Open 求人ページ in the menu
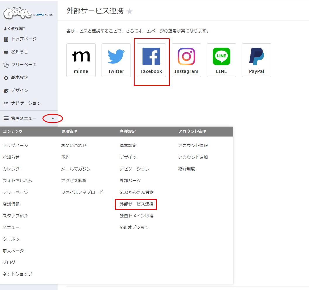The height and width of the screenshot is (290, 309). [x=13, y=251]
